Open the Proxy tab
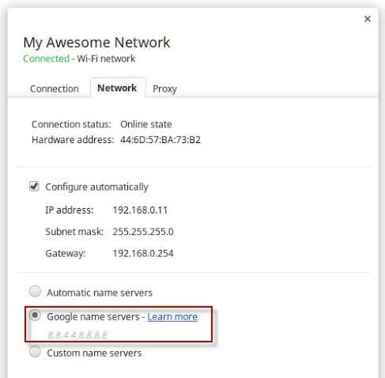This screenshot has height=378, width=385. tap(164, 89)
